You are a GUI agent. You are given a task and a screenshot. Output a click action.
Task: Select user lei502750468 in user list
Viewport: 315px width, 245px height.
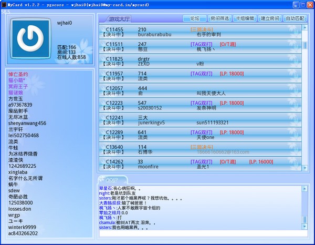[x=24, y=135]
